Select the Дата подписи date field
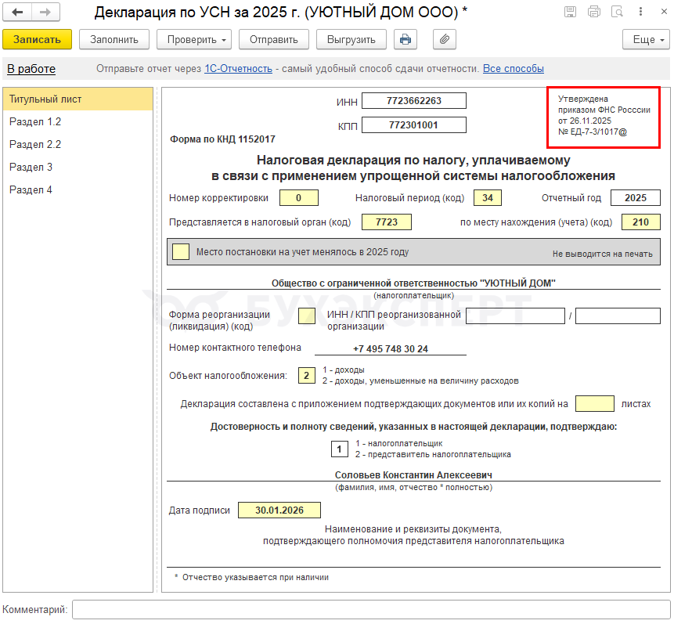This screenshot has height=624, width=674. click(x=279, y=510)
